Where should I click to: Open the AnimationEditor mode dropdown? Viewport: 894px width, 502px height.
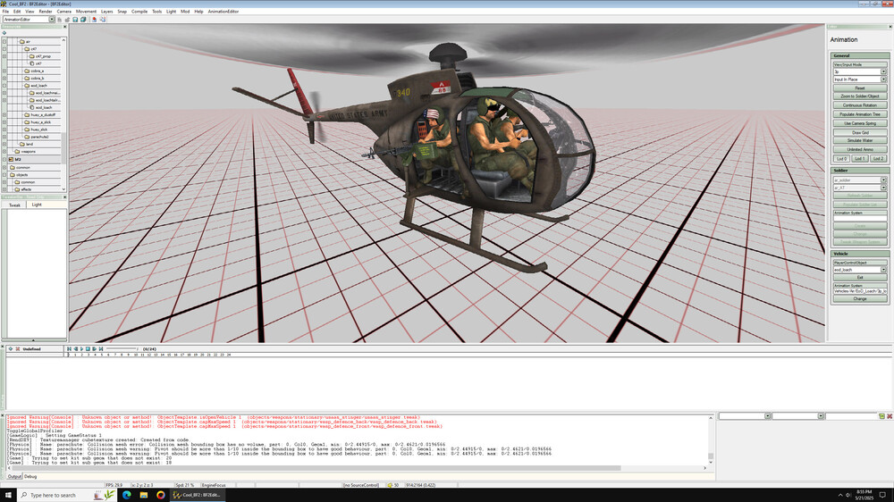point(52,20)
